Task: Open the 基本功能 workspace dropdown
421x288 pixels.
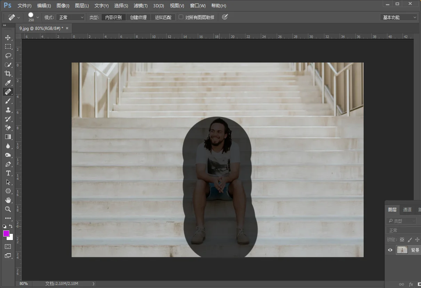Action: click(x=399, y=17)
